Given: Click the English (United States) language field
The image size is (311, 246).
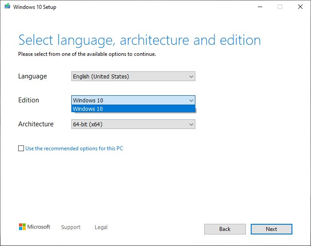Looking at the screenshot, I should point(133,76).
